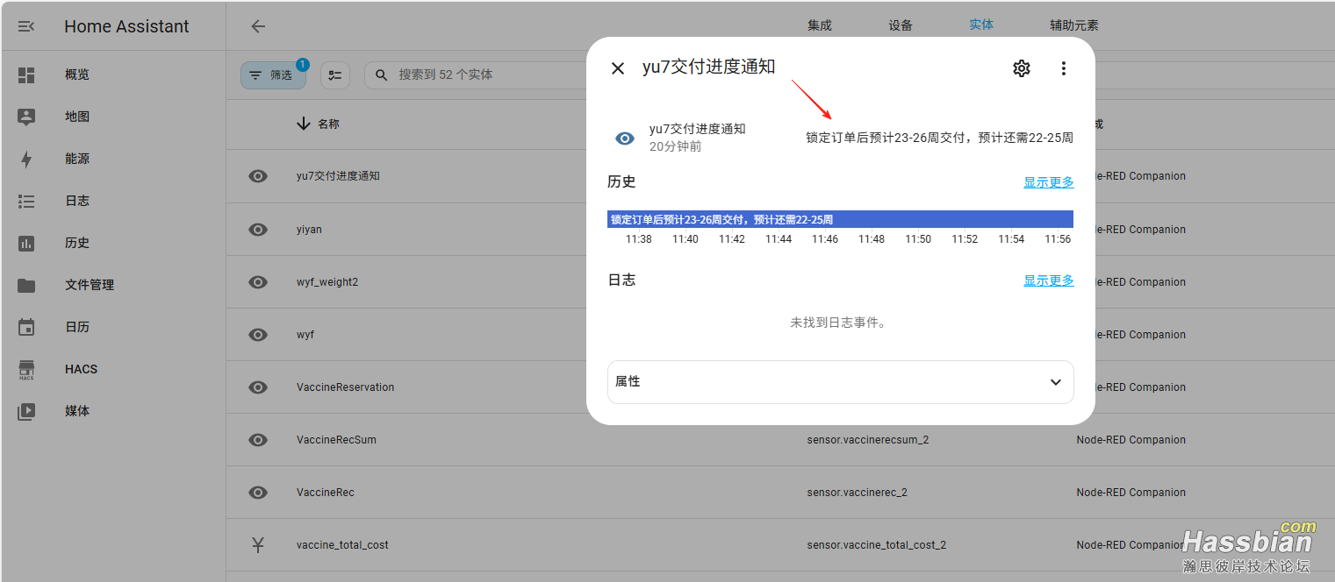Click the 11:46 time label on history axis

pyautogui.click(x=825, y=239)
